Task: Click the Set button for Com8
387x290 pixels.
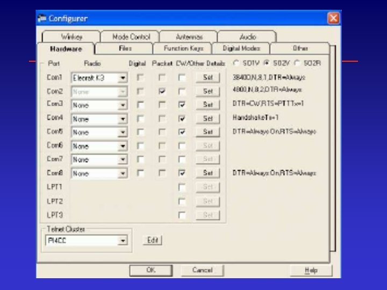Action: point(207,173)
